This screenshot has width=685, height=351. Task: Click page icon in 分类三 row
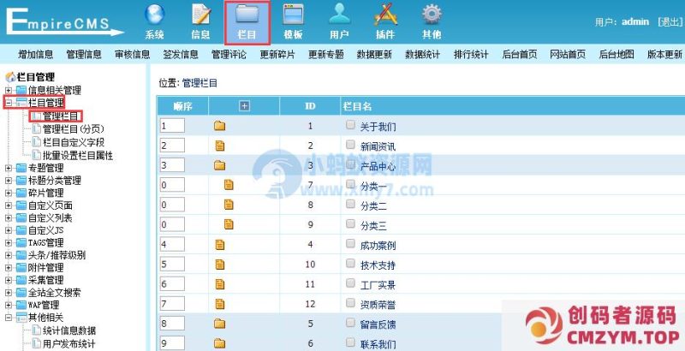[229, 224]
